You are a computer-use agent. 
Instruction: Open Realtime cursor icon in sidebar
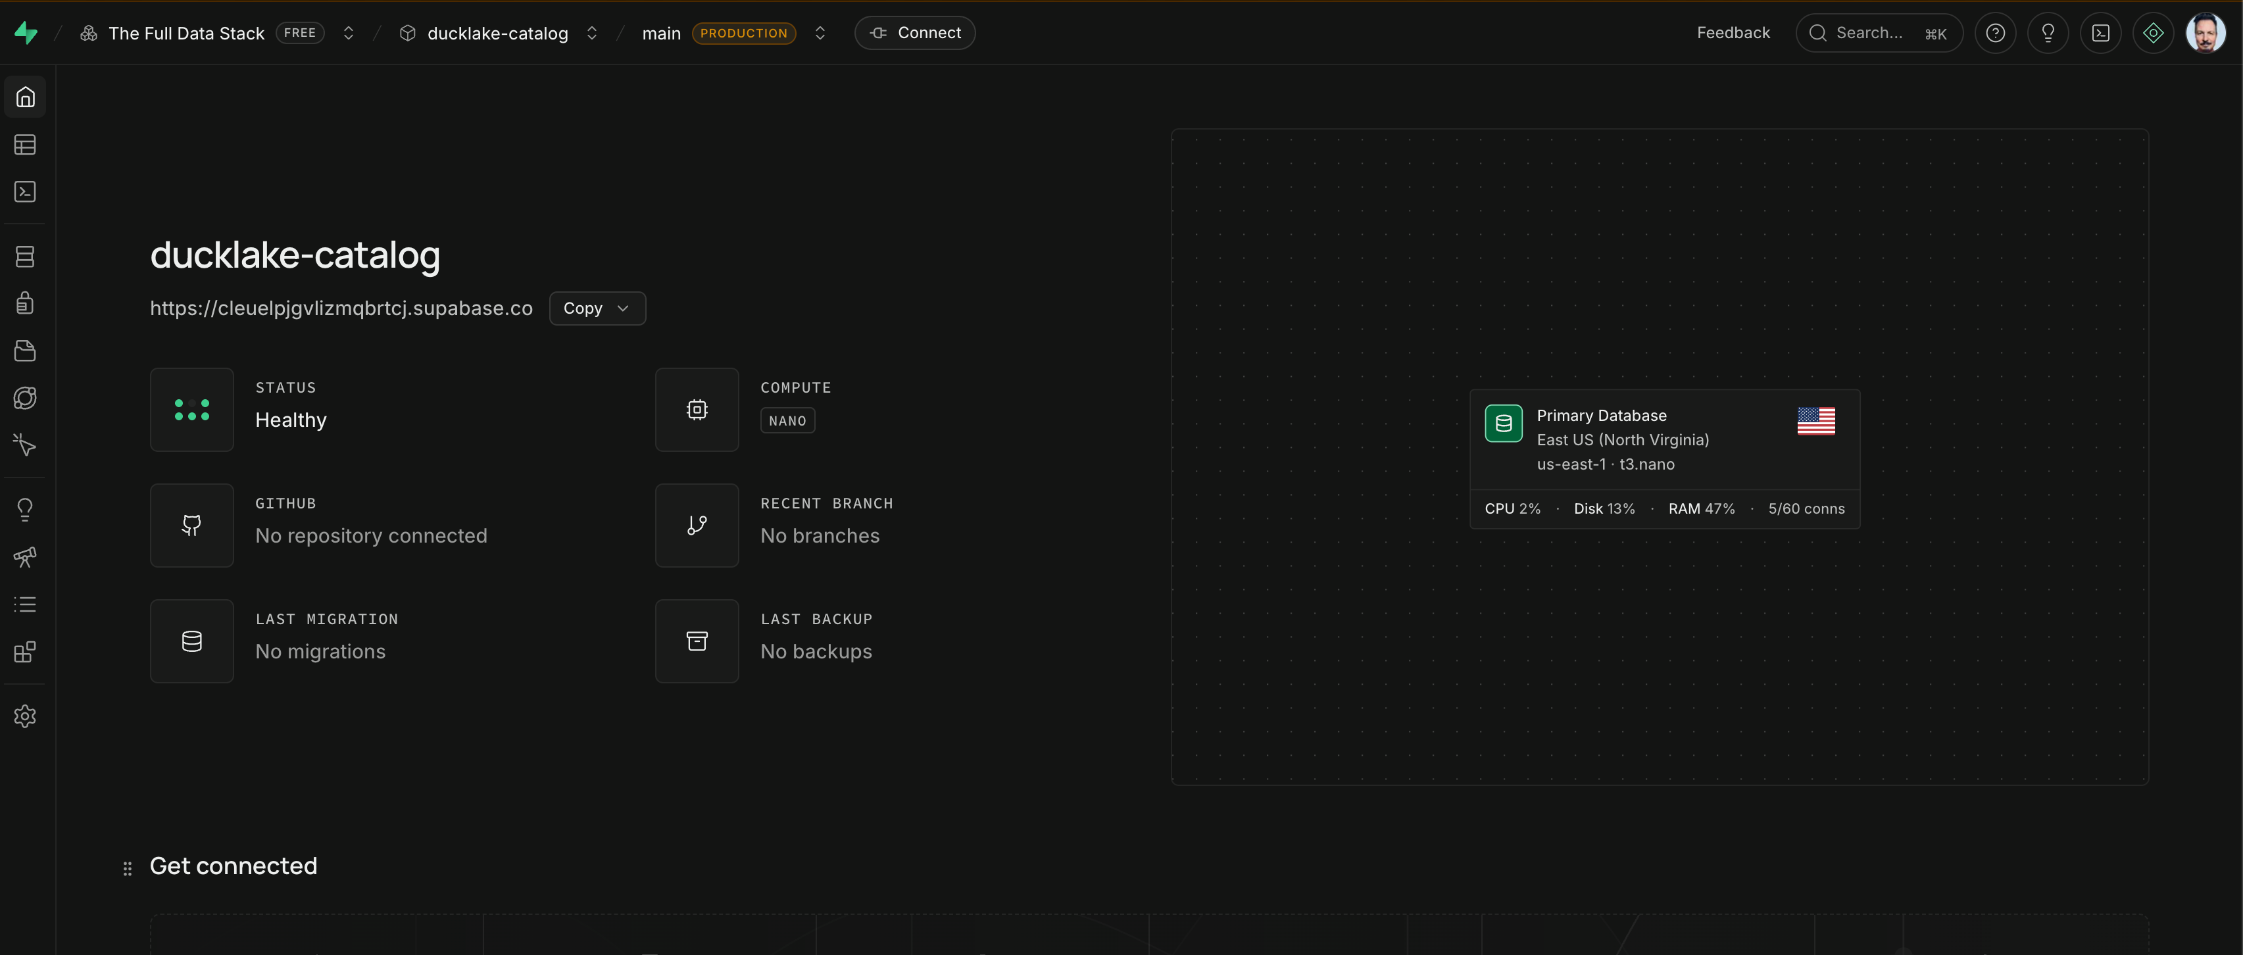25,445
